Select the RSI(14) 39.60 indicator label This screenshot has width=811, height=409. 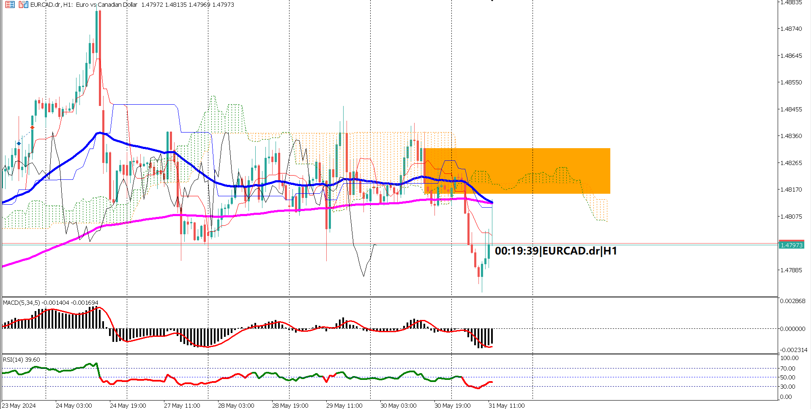[20, 360]
